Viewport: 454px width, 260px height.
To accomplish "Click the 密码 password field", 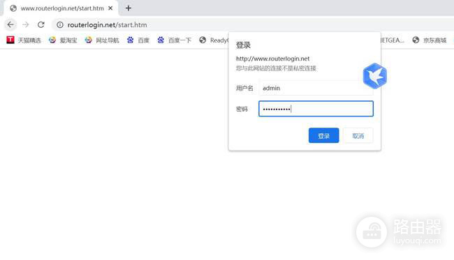I will [316, 109].
